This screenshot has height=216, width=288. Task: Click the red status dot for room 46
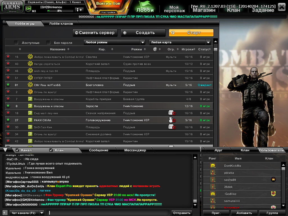pyautogui.click(x=8, y=71)
